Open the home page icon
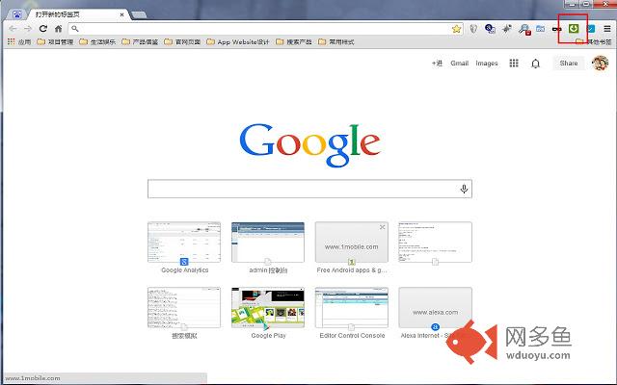Image resolution: width=617 pixels, height=385 pixels. pyautogui.click(x=58, y=29)
